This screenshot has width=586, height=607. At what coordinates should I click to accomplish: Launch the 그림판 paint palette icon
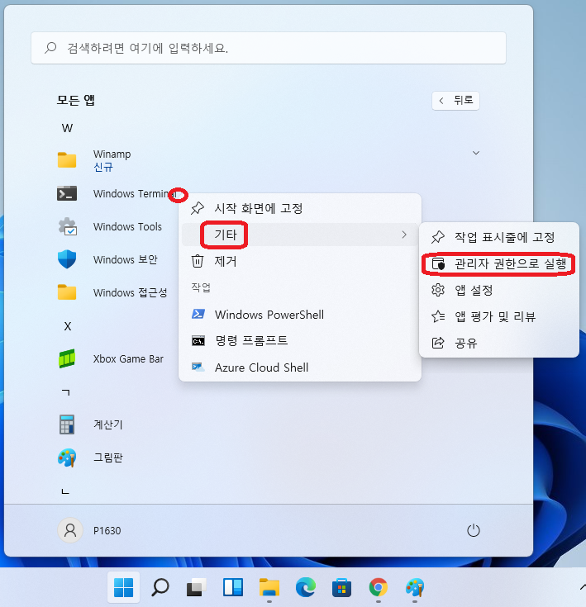tap(67, 458)
